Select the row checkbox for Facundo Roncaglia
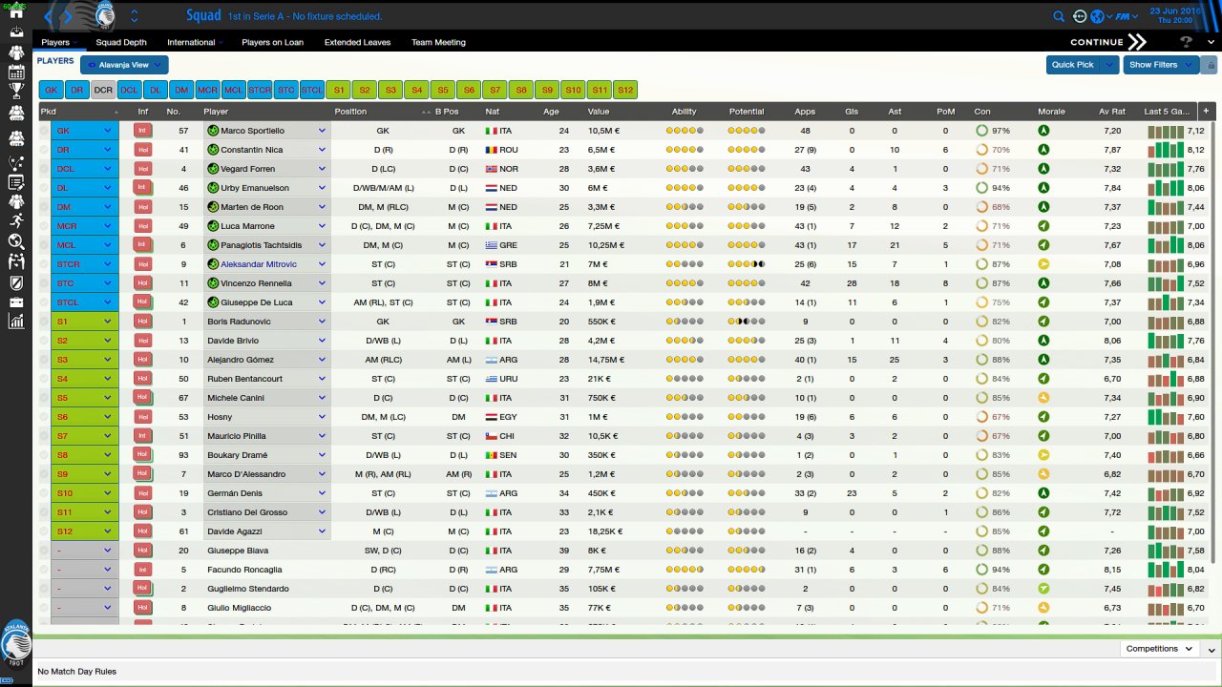Image resolution: width=1222 pixels, height=687 pixels. (44, 570)
